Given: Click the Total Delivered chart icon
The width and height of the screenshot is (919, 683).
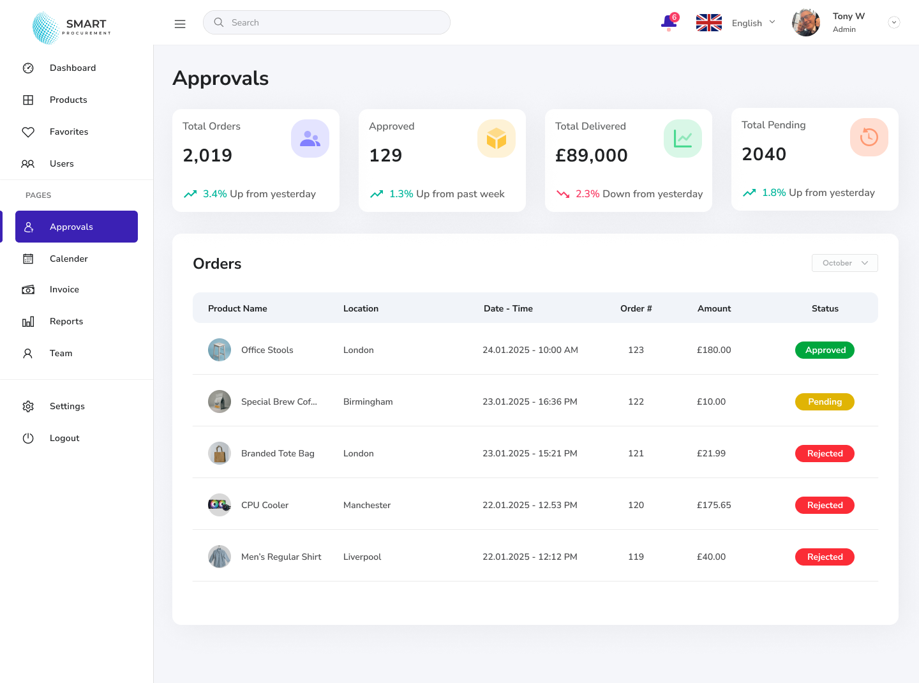Looking at the screenshot, I should tap(683, 139).
